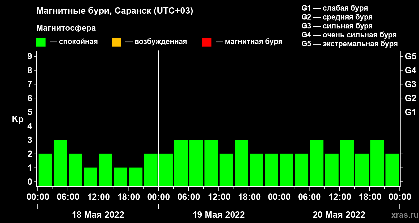
Task: Click the '— магнитная буря' legend label
Action: coord(249,42)
